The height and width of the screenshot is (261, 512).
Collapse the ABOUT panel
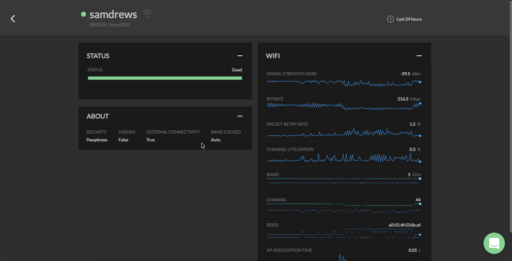coord(240,116)
